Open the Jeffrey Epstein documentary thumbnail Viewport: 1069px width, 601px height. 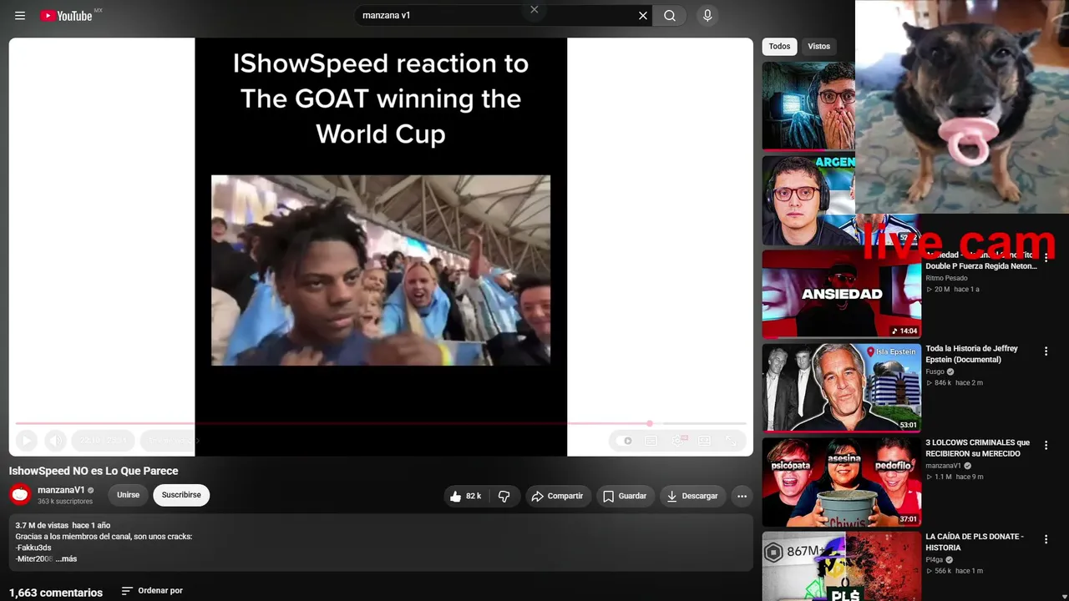(841, 387)
